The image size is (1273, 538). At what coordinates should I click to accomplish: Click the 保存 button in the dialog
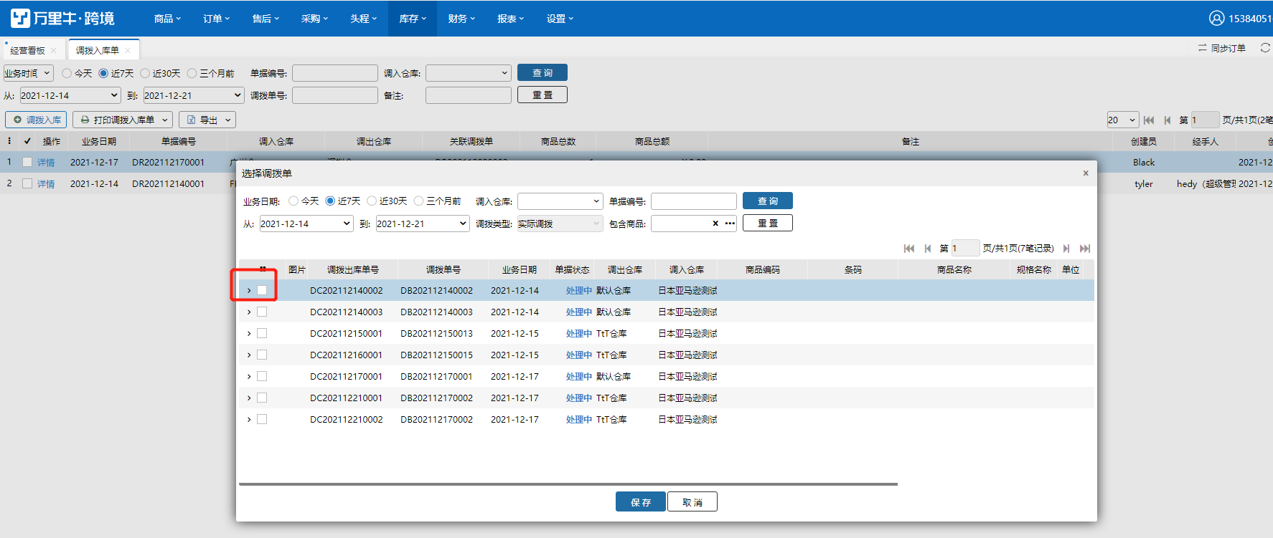(641, 502)
